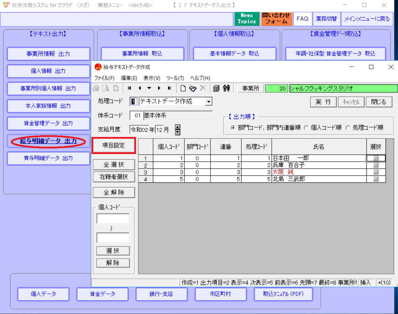This screenshot has height=314, width=398.
Task: Click the 体系コード field showing 01
Action: [137, 115]
